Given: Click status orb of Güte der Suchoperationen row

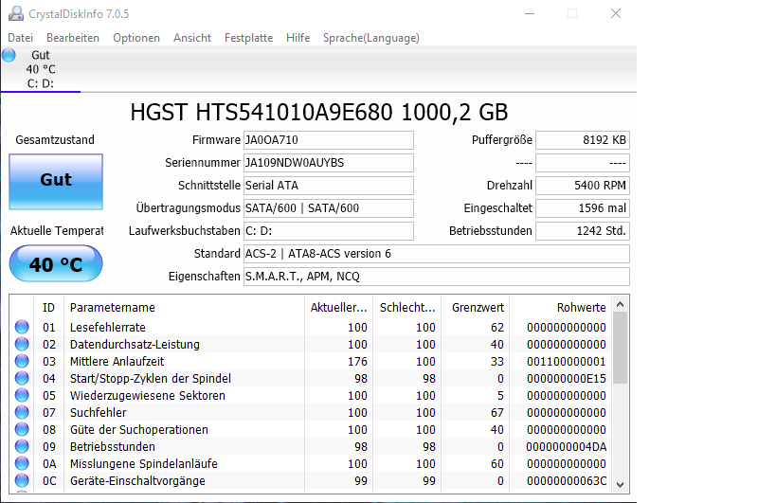Looking at the screenshot, I should coord(22,429).
